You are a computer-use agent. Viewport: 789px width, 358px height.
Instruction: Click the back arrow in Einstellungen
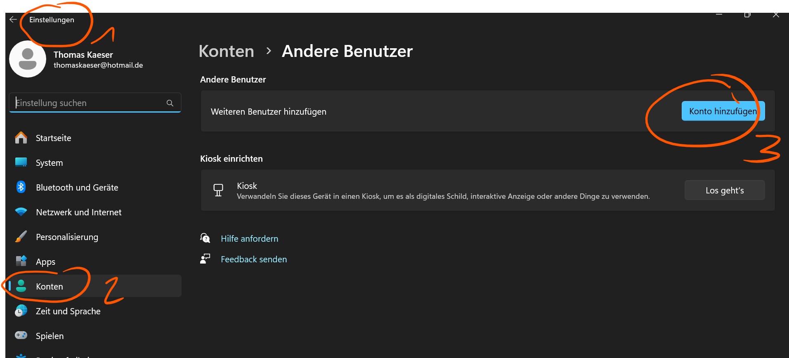pos(13,19)
